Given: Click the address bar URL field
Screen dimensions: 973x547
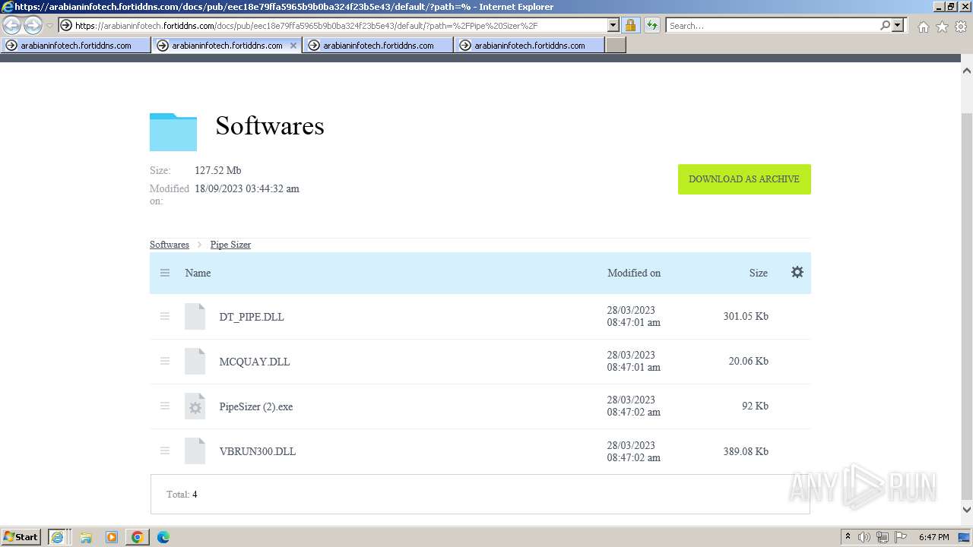Looking at the screenshot, I should point(339,25).
